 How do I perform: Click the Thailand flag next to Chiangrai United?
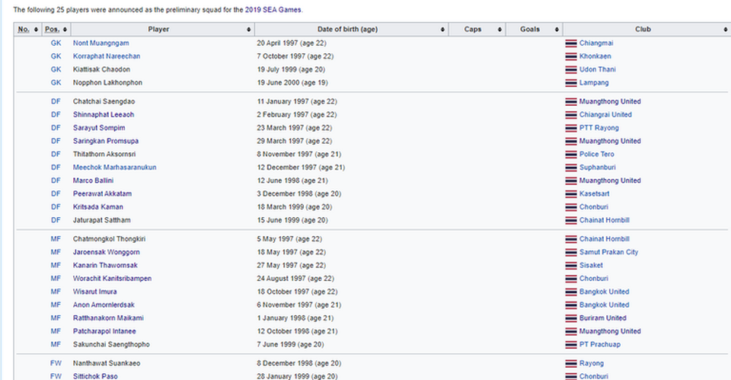571,115
